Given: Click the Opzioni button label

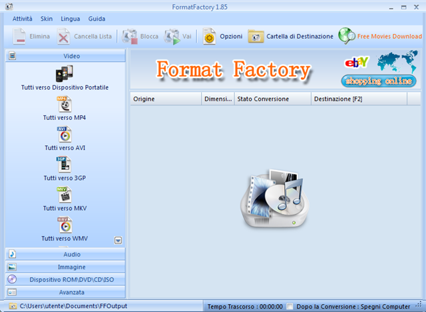Looking at the screenshot, I should click(x=231, y=36).
